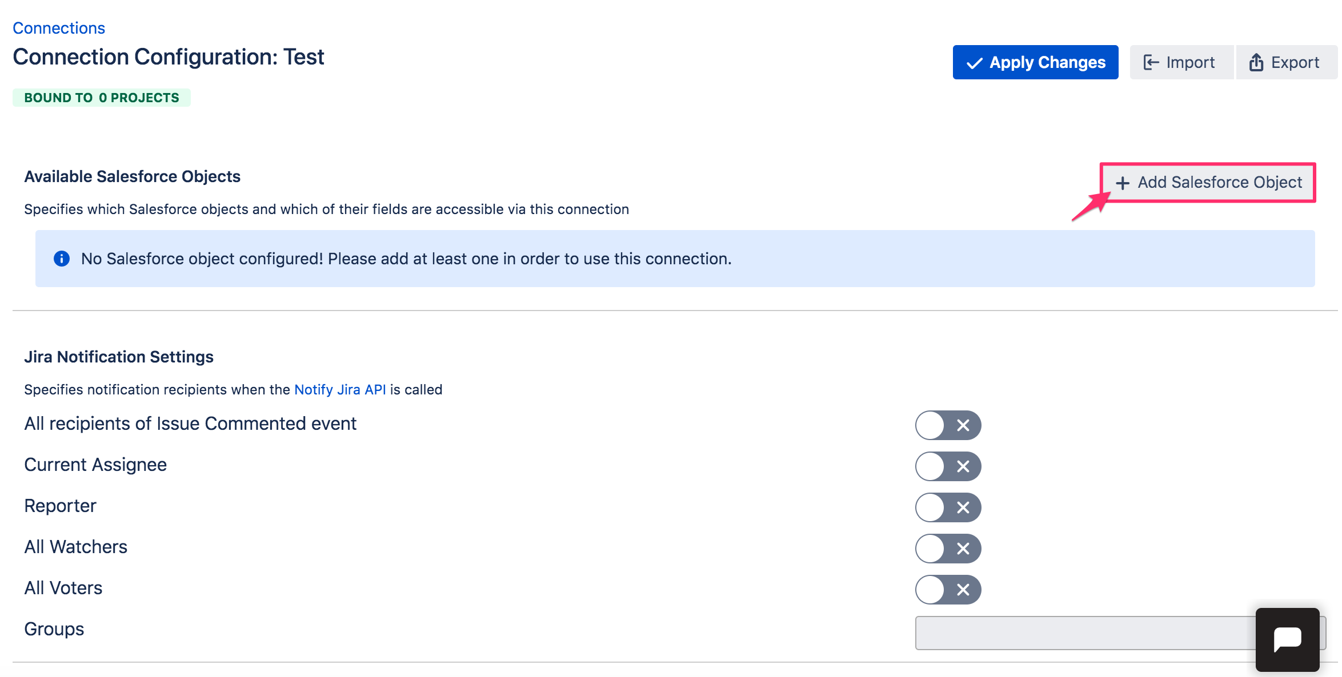Open the Notify Jira API link
1342x677 pixels.
click(340, 389)
